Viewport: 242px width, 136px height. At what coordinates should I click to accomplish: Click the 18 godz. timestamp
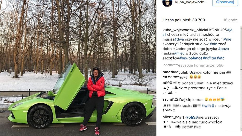(231, 20)
